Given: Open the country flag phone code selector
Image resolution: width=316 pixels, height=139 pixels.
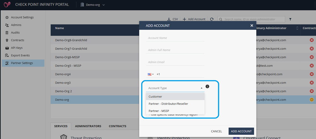Looking at the screenshot, I should coord(151,74).
